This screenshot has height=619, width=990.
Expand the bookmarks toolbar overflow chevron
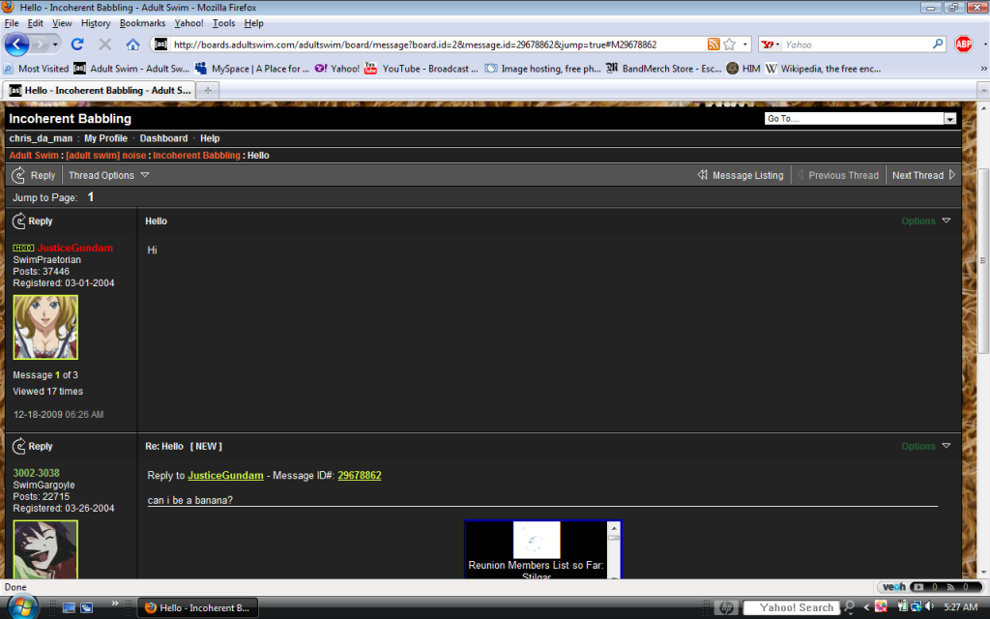click(983, 69)
